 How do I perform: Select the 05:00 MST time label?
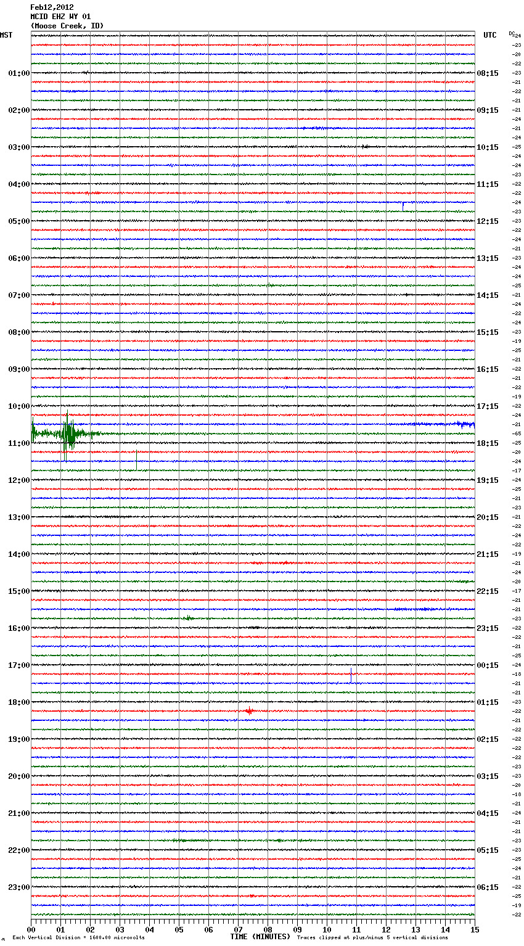19,221
